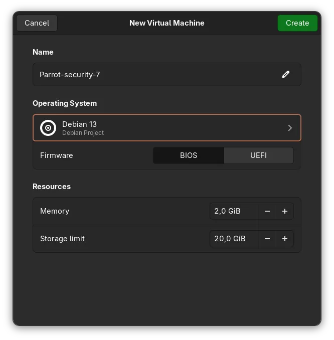
Task: Decrease Memory with the minus button
Action: 267,211
